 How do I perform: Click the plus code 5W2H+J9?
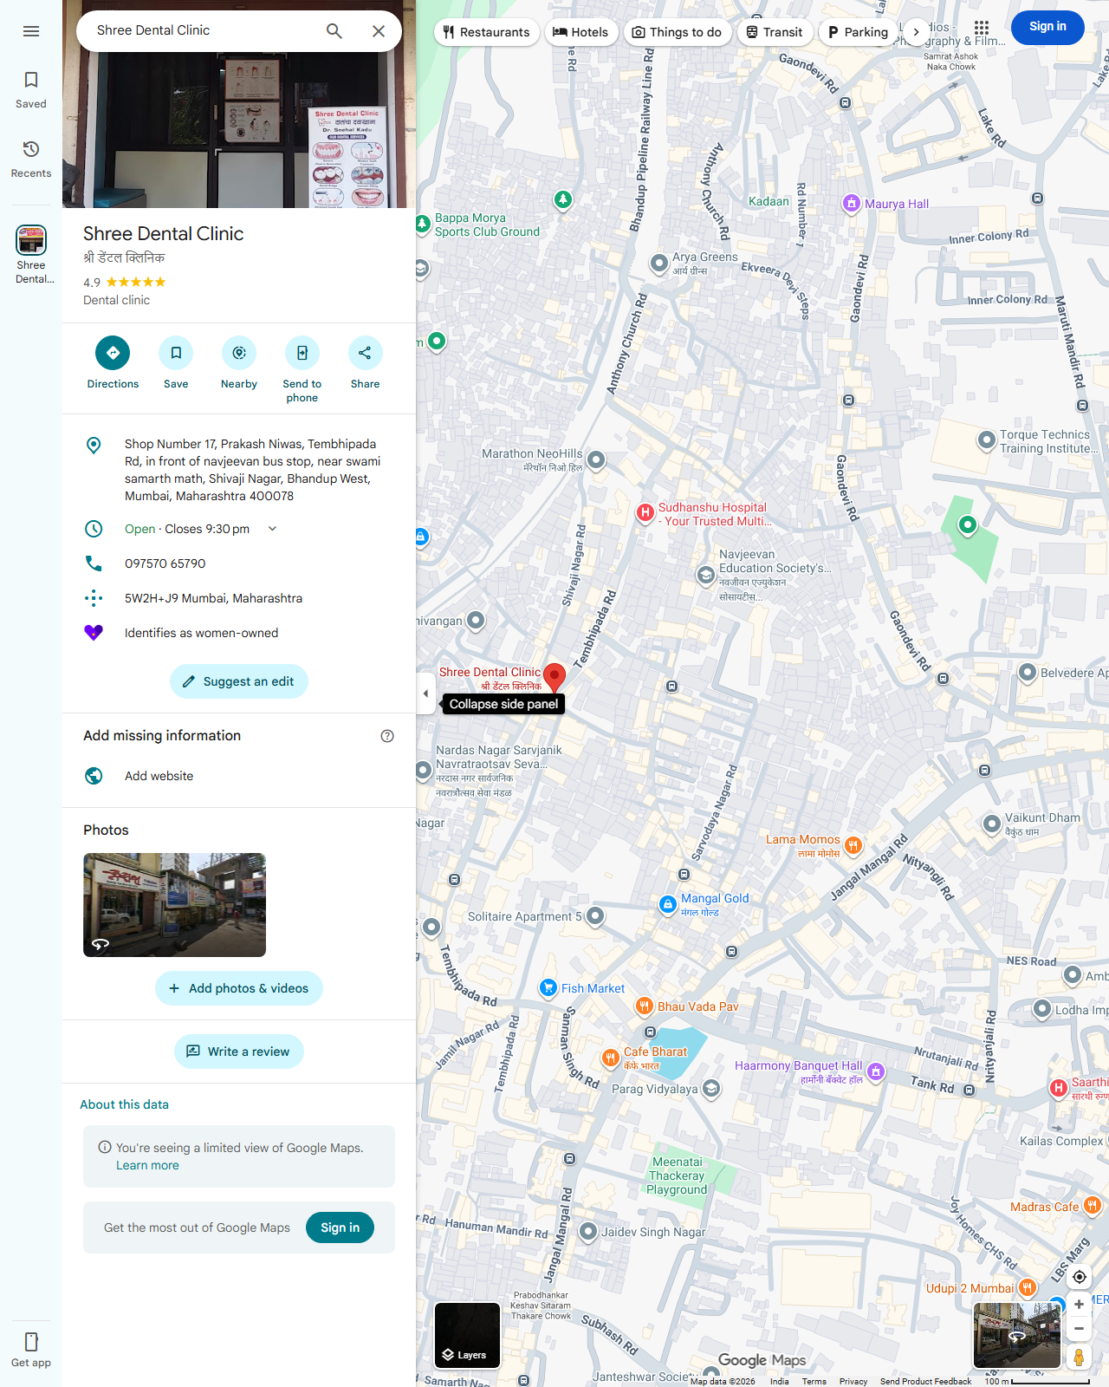click(239, 598)
